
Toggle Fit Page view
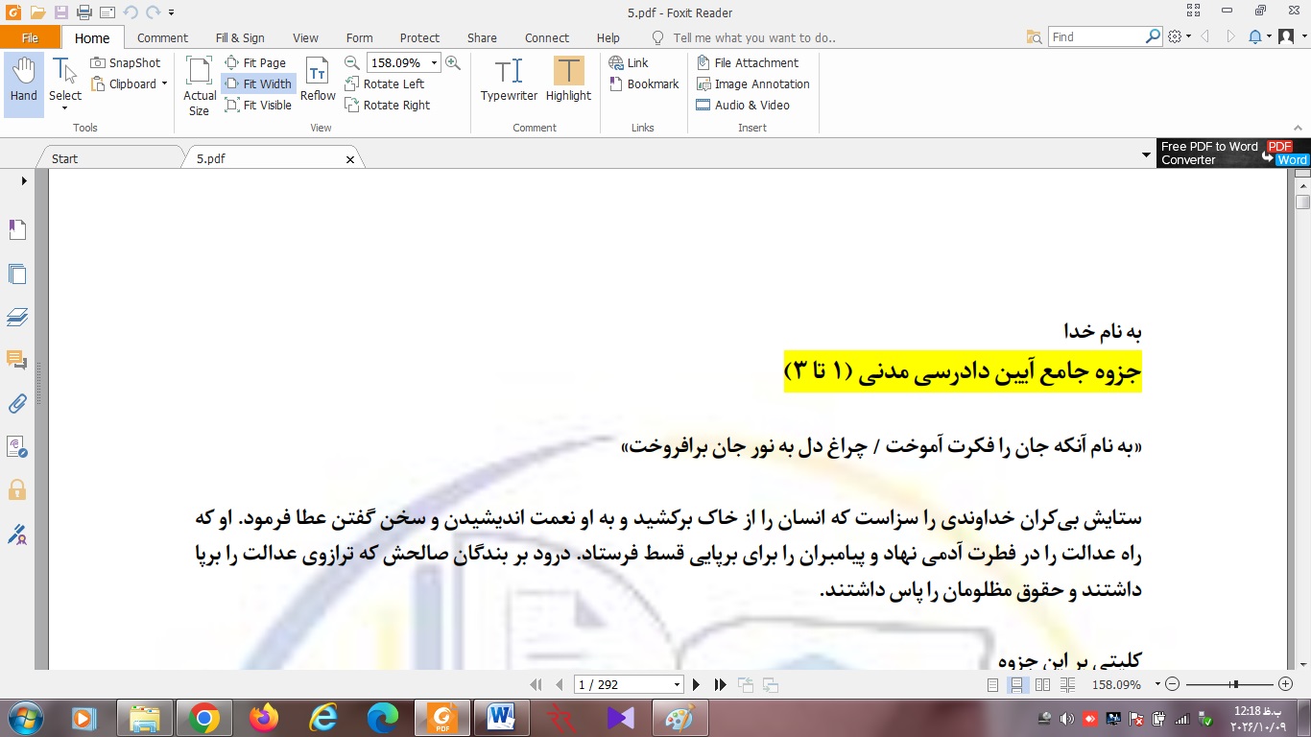tap(255, 62)
